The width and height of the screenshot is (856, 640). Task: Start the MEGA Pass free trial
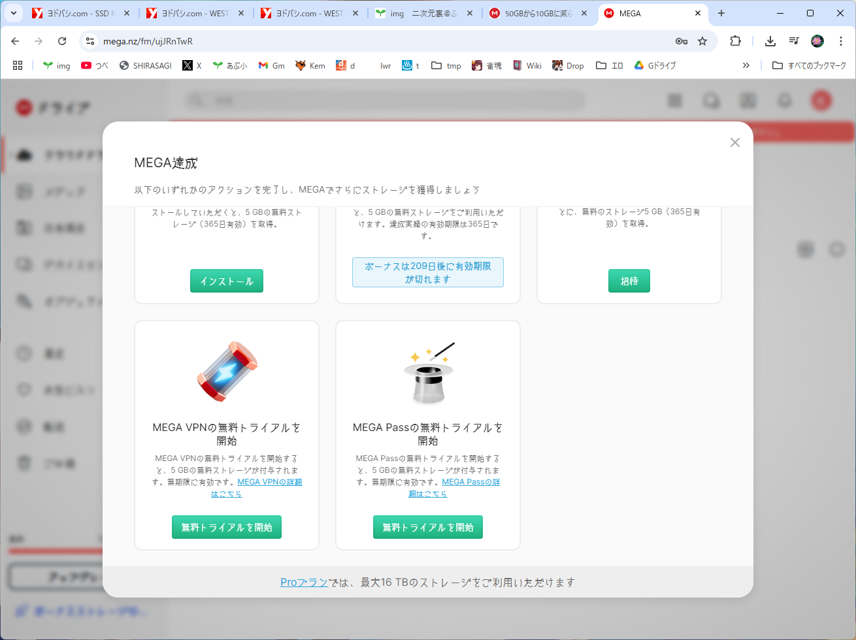[428, 527]
